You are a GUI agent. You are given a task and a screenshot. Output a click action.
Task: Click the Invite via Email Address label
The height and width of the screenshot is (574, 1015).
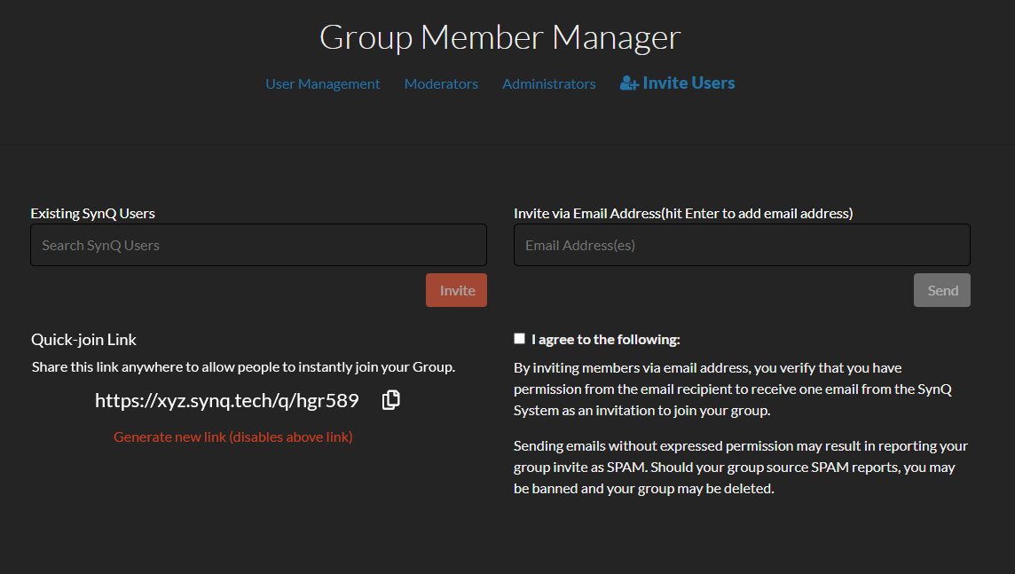click(x=683, y=214)
